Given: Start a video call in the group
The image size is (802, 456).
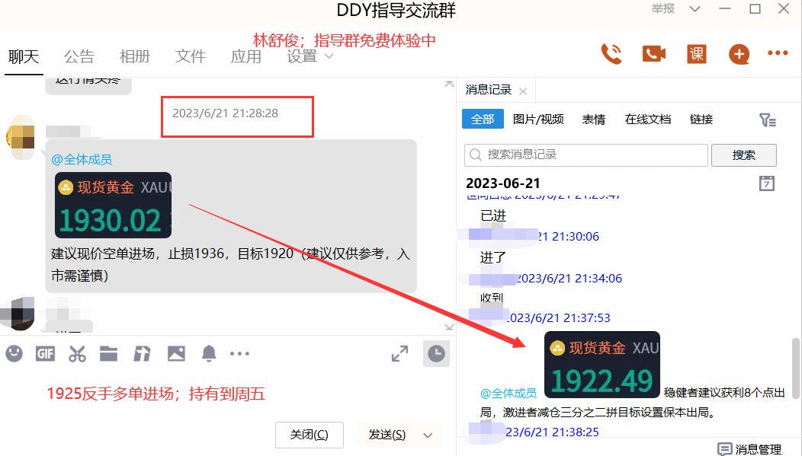Looking at the screenshot, I should [x=654, y=53].
